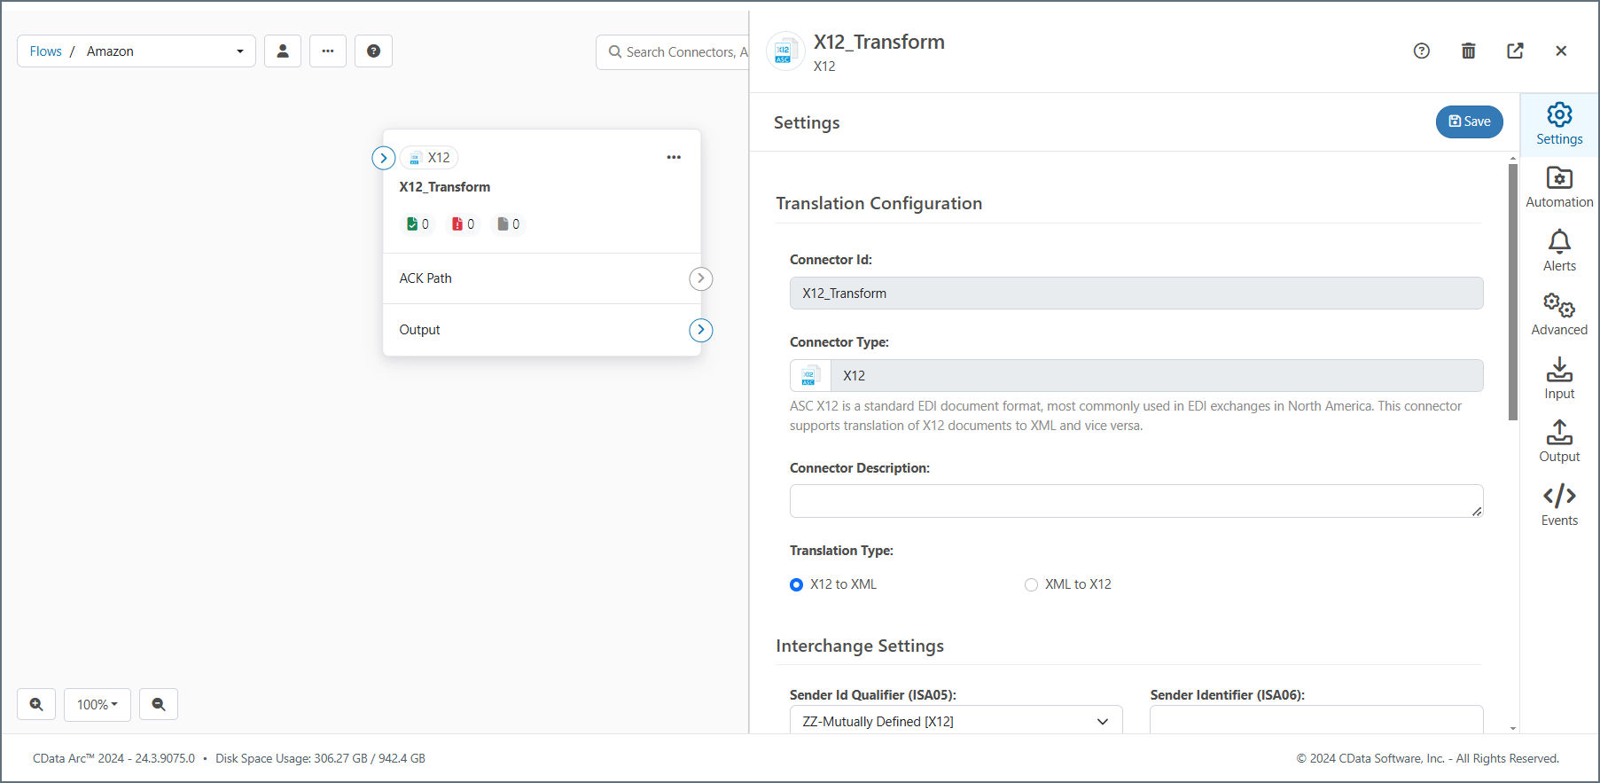
Task: Open connector in new window icon
Action: [x=1515, y=51]
